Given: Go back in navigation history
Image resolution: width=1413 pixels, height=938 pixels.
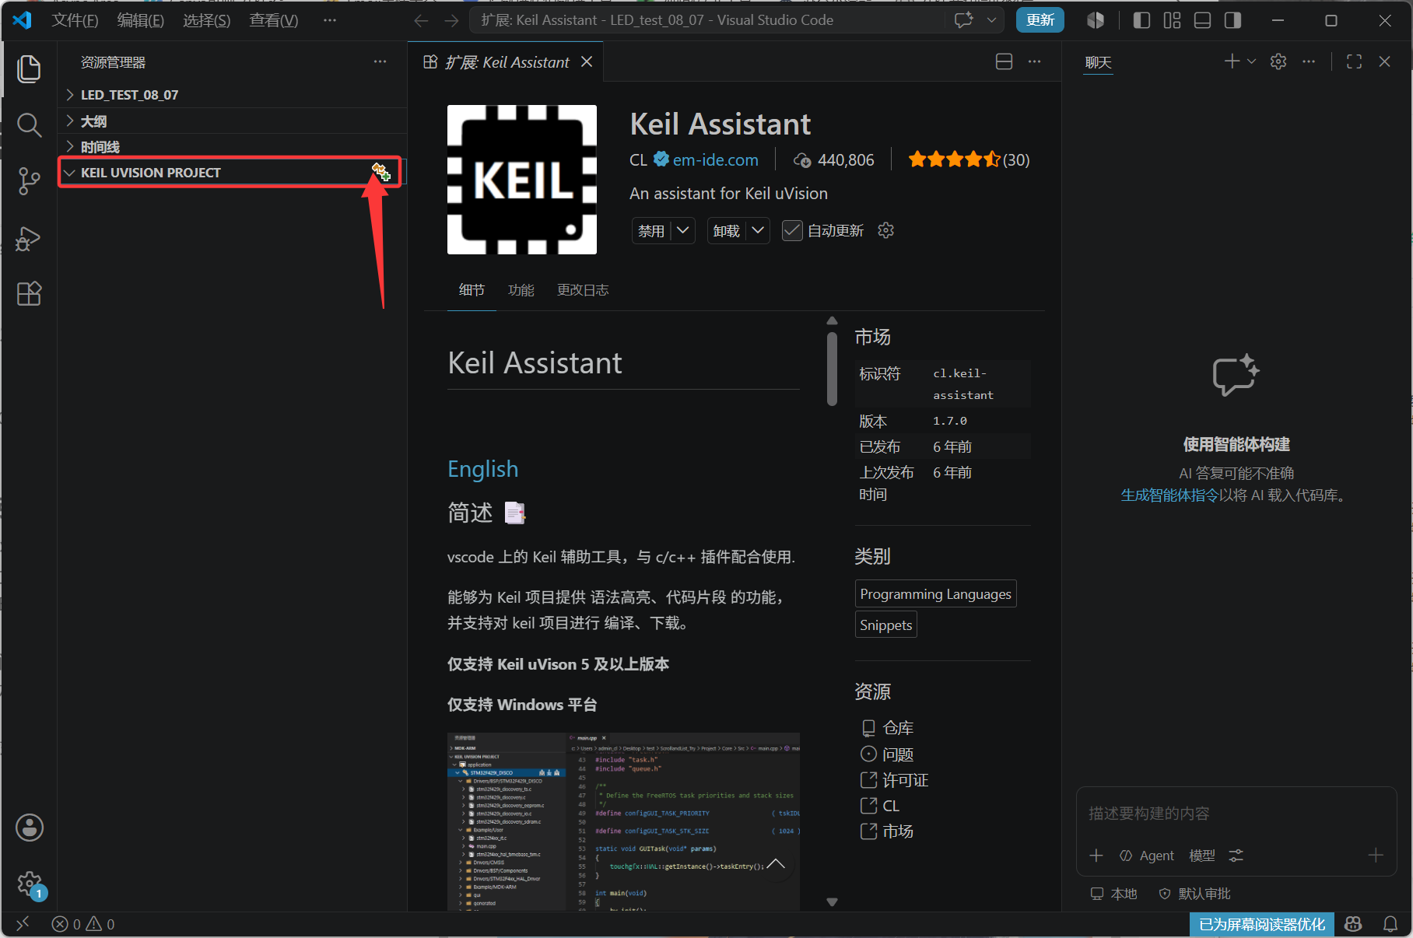Looking at the screenshot, I should 421,20.
